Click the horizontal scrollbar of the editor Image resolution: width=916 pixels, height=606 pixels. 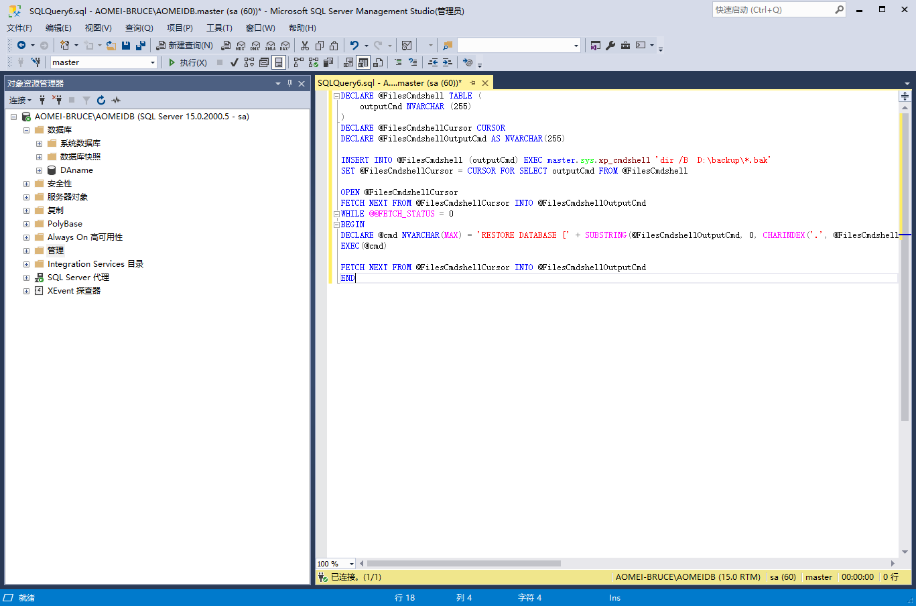point(464,564)
